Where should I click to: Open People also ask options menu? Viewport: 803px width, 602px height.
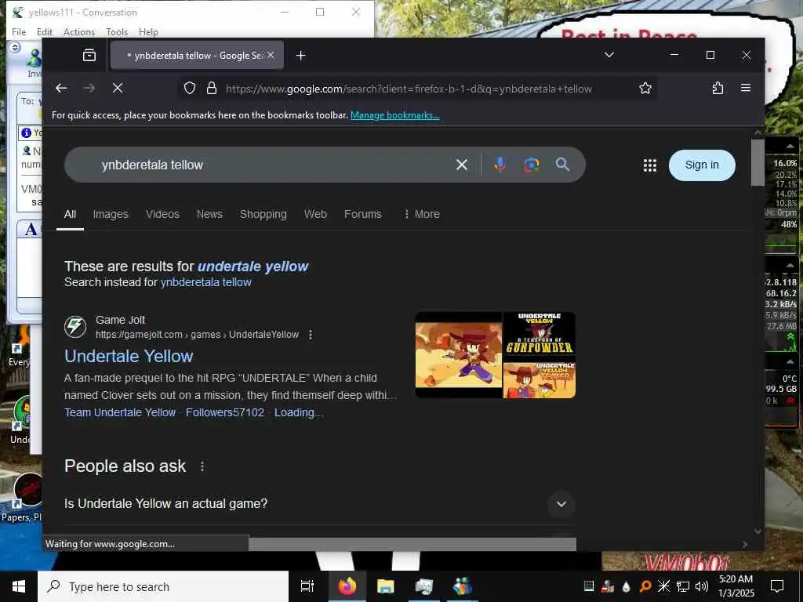[202, 466]
